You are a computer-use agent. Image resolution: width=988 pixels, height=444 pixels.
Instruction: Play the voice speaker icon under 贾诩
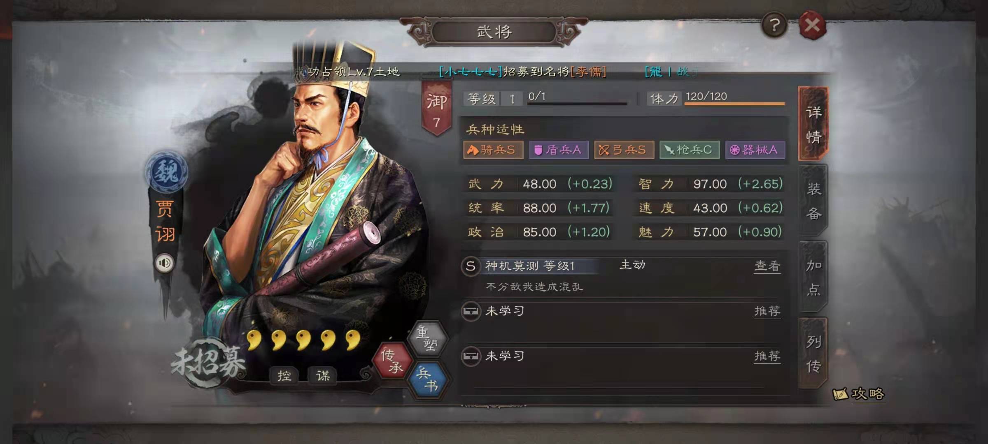pyautogui.click(x=165, y=263)
